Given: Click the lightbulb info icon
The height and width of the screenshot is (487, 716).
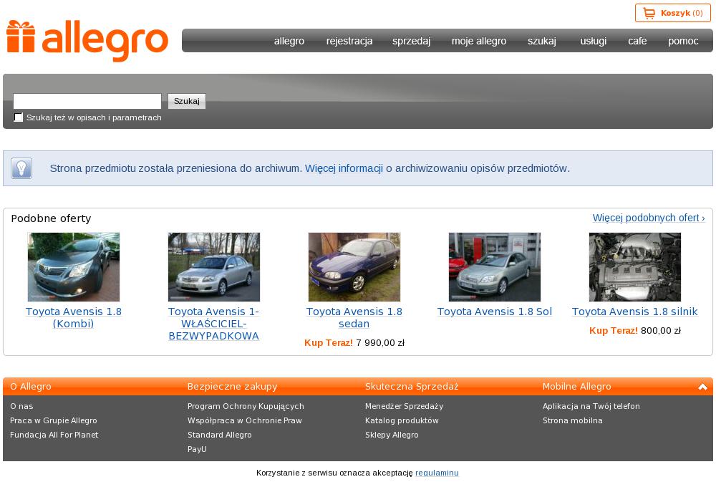Looking at the screenshot, I should tap(21, 168).
